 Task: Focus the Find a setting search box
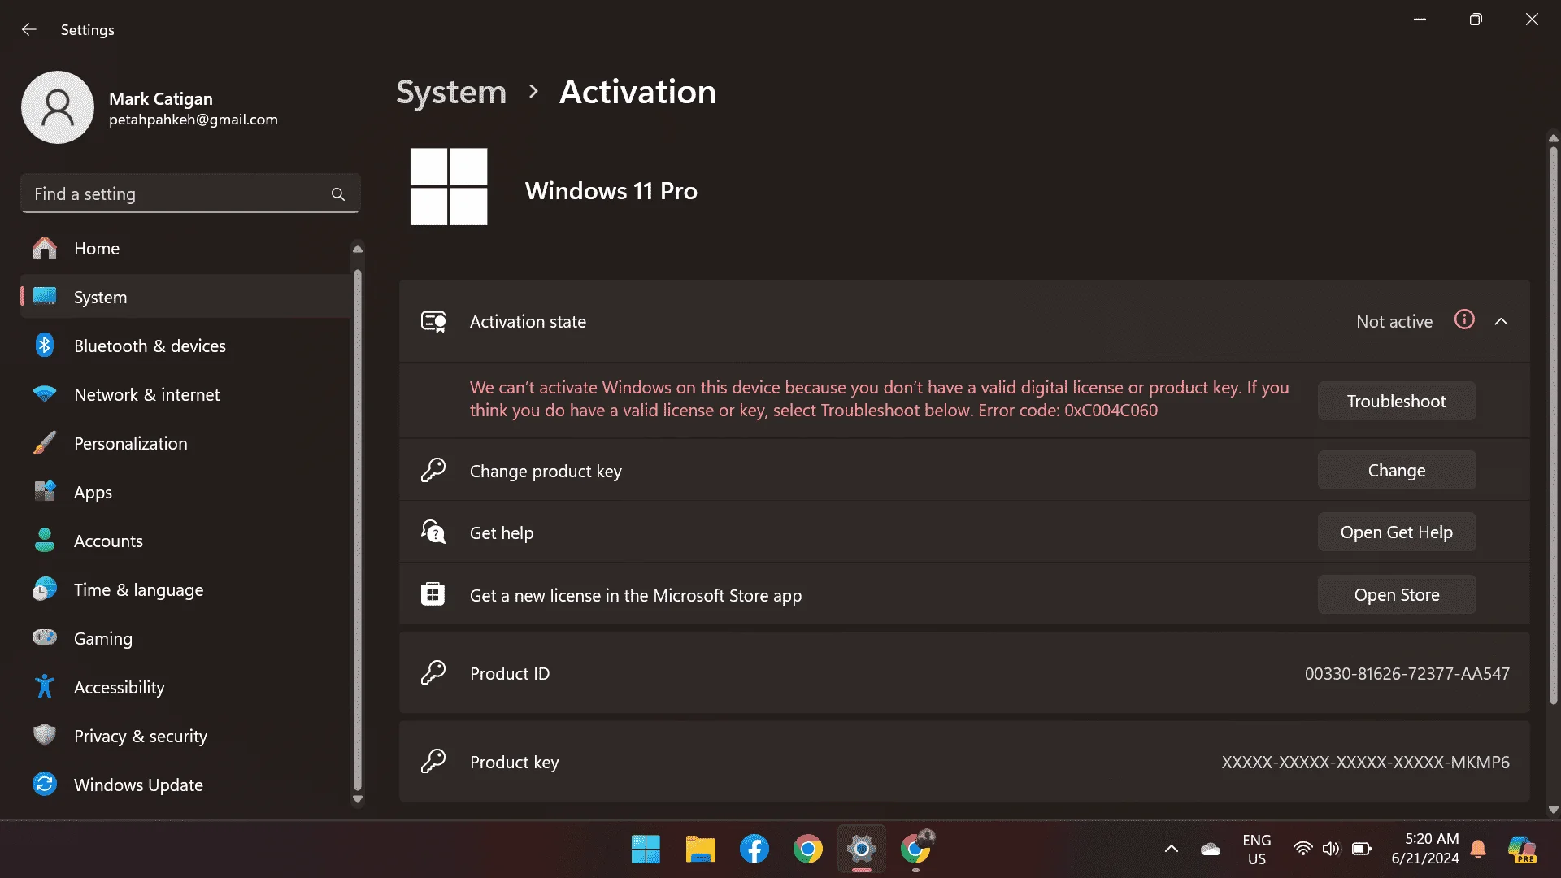(x=190, y=193)
